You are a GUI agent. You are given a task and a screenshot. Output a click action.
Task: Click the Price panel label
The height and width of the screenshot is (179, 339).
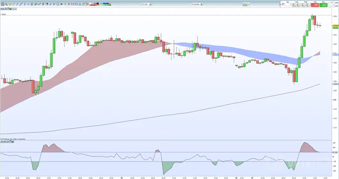2,9
